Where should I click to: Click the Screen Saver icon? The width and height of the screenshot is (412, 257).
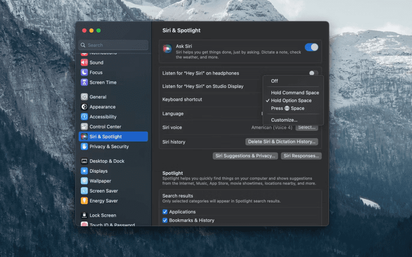pyautogui.click(x=84, y=191)
